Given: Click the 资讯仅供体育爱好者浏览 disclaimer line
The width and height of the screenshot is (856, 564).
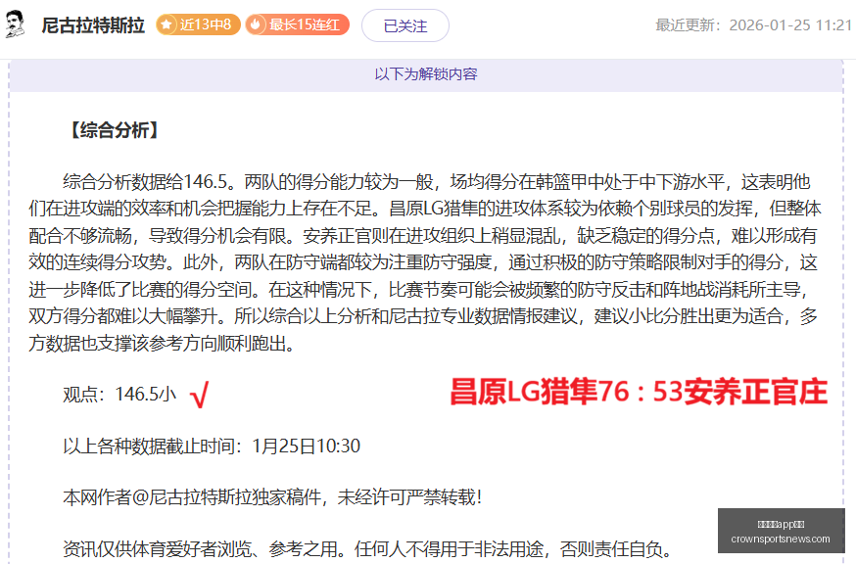Looking at the screenshot, I should point(368,548).
